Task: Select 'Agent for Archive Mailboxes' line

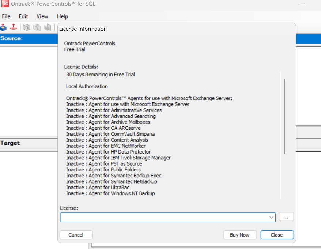Action: [x=108, y=122]
